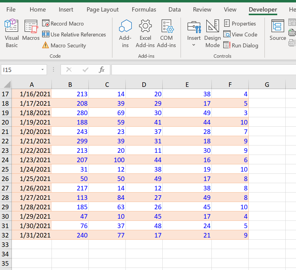Open the Page Layout tab
Screen dimensions: 296x270
[x=103, y=10]
